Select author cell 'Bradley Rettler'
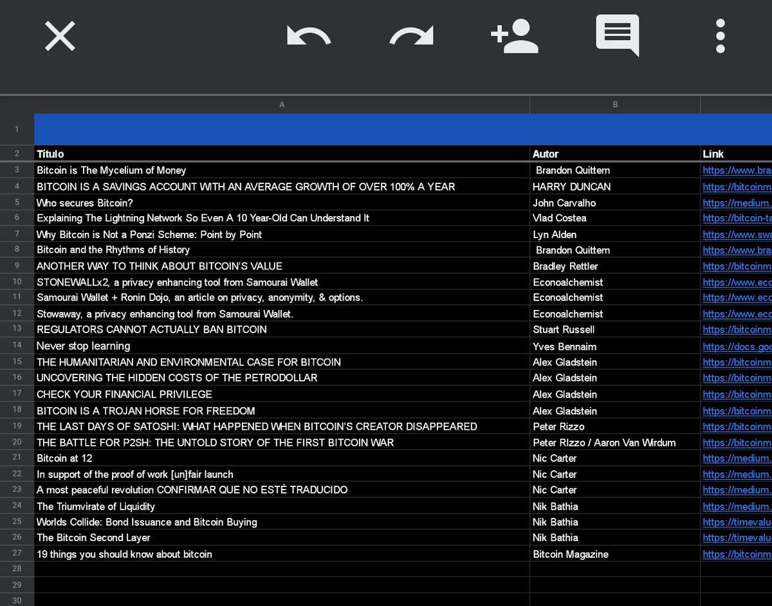The width and height of the screenshot is (772, 606). pyautogui.click(x=615, y=266)
